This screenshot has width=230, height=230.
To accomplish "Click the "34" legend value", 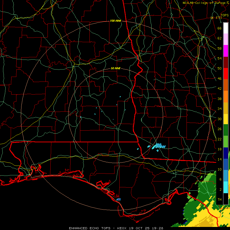I will (x=220, y=109).
